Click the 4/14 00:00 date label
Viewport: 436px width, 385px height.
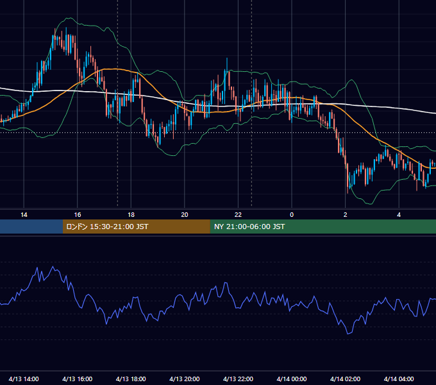point(292,379)
